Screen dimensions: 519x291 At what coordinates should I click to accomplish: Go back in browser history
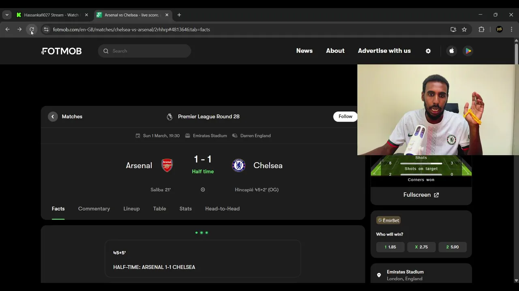click(x=7, y=30)
